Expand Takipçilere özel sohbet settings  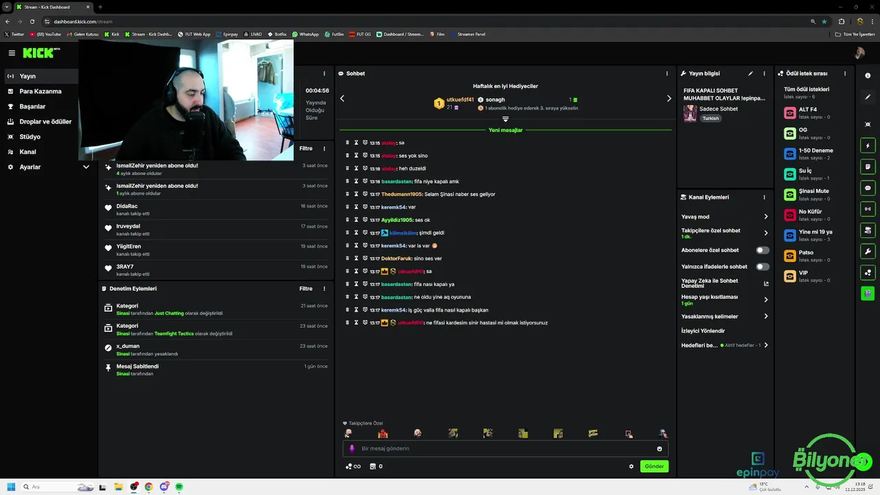[766, 233]
